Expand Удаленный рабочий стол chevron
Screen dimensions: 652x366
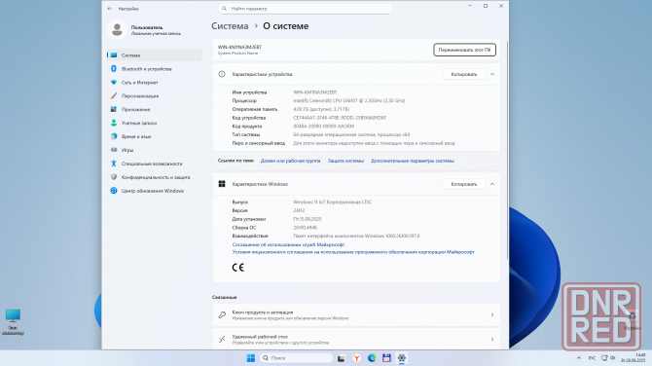pos(492,340)
